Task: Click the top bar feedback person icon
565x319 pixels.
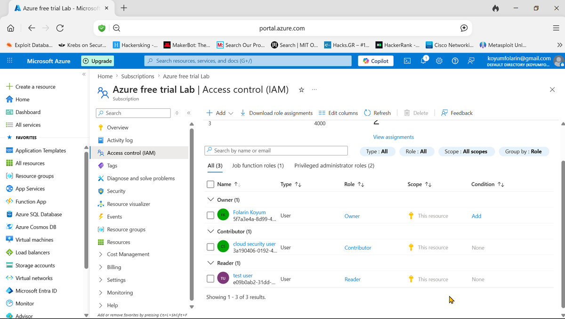Action: [x=471, y=61]
